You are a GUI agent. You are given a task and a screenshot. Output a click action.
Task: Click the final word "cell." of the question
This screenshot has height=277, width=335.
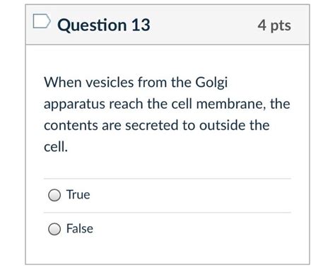click(56, 146)
